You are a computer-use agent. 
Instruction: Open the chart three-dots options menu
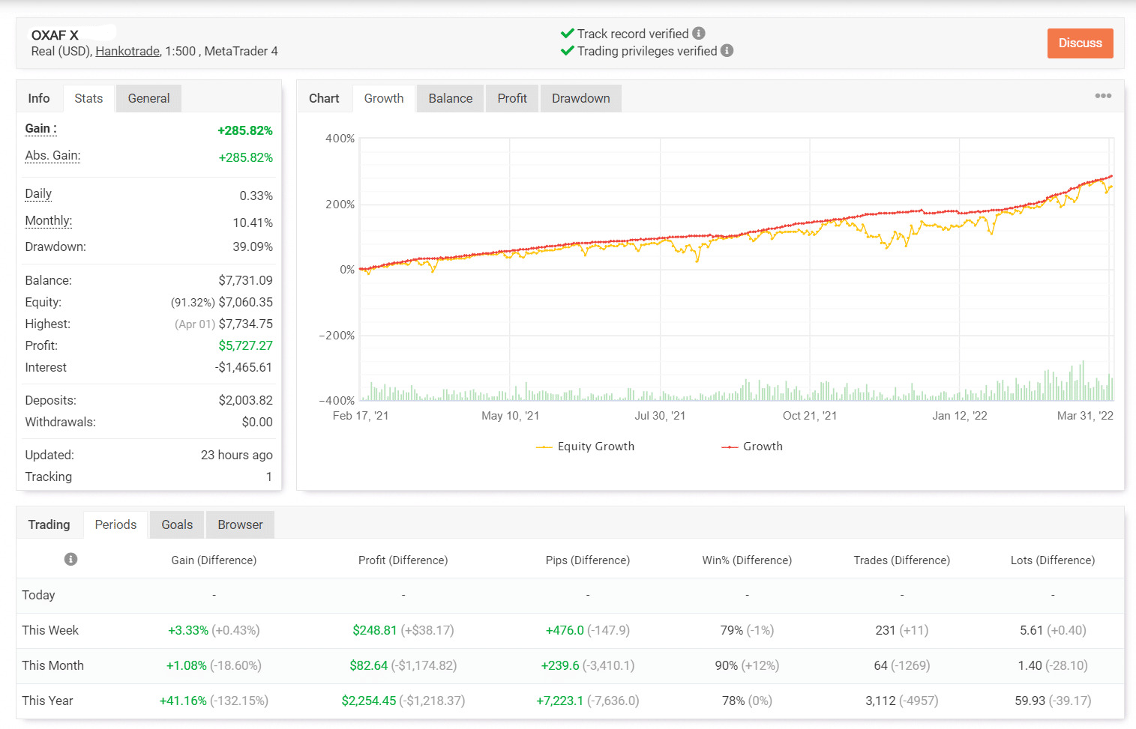coord(1102,96)
